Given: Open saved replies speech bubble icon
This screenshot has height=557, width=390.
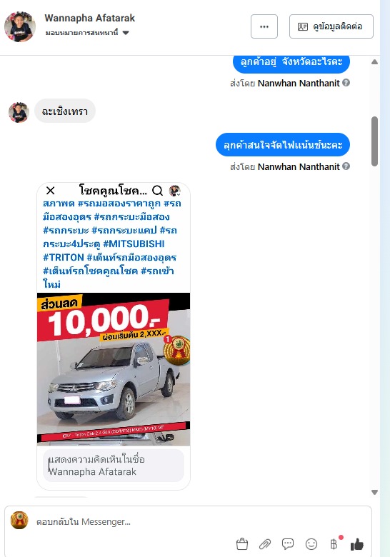Looking at the screenshot, I should (x=288, y=544).
